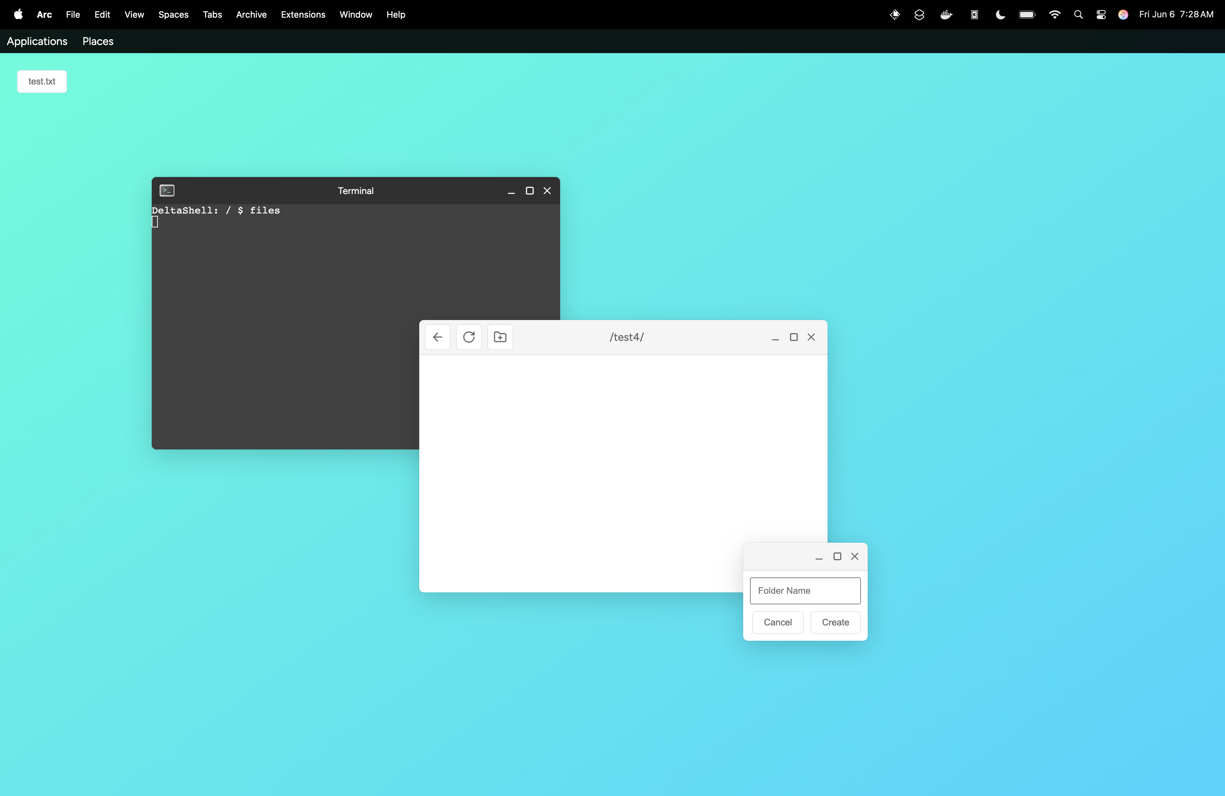Viewport: 1225px width, 796px height.
Task: Click the Create button in folder dialog
Action: click(x=835, y=622)
